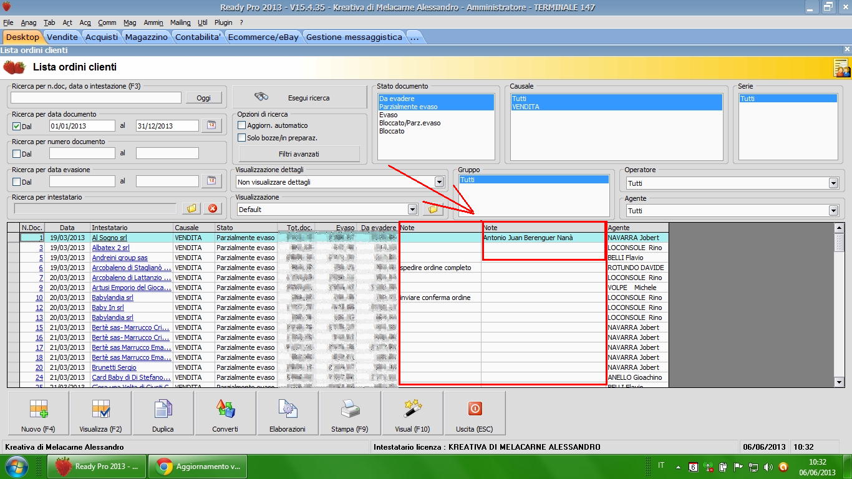
Task: Click the Oggi button
Action: 204,98
